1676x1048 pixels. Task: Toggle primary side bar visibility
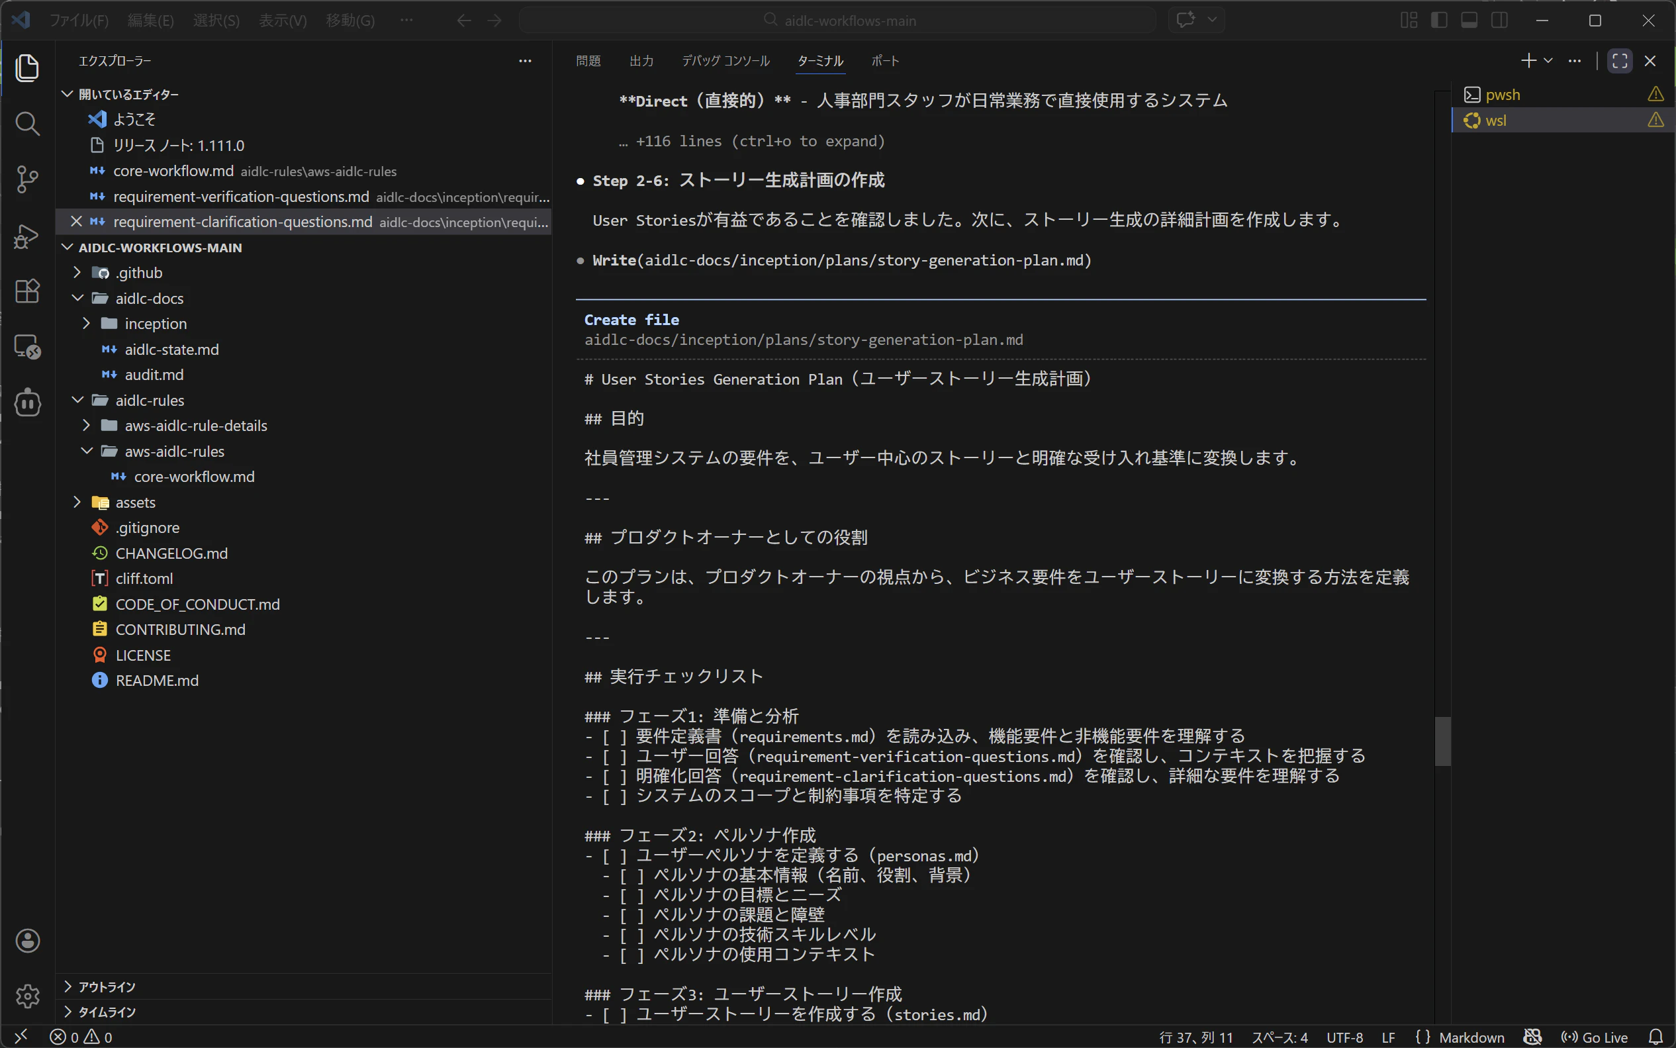coord(1439,20)
